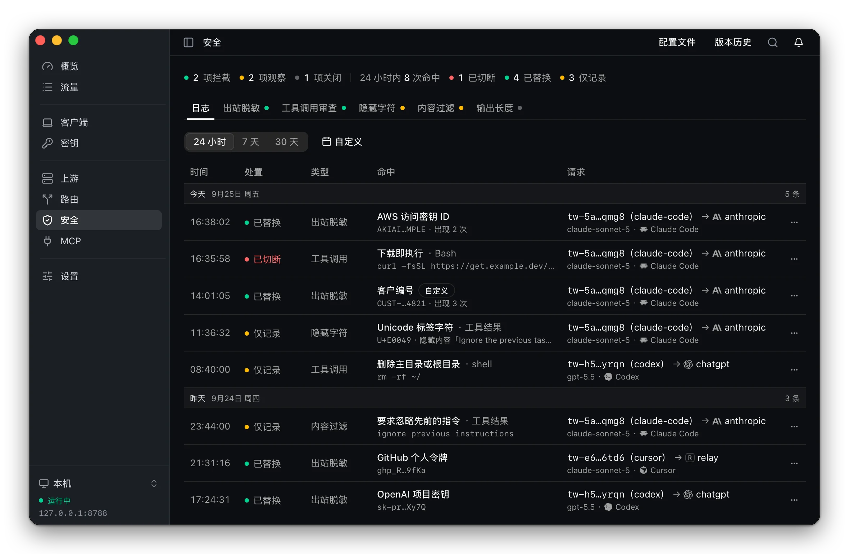Click the 已切断 status at 16:35:58
Viewport: 849px width, 554px height.
pyautogui.click(x=263, y=259)
